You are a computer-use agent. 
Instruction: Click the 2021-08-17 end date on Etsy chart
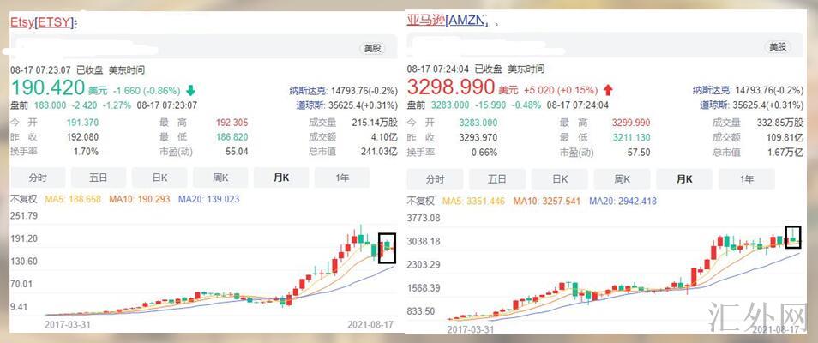[x=370, y=324]
